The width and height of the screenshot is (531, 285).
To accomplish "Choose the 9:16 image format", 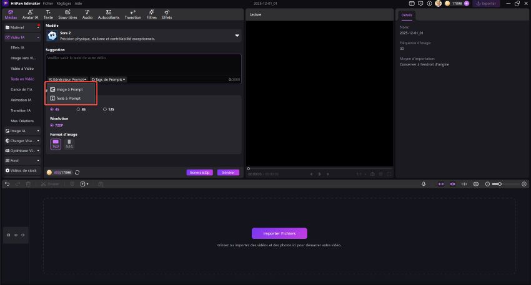I will click(x=69, y=144).
